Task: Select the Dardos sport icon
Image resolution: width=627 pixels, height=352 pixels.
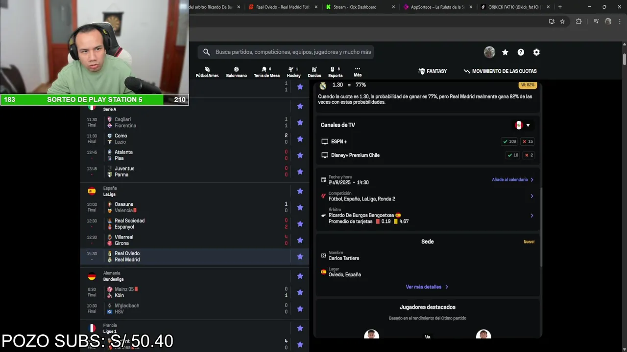Action: pos(314,72)
